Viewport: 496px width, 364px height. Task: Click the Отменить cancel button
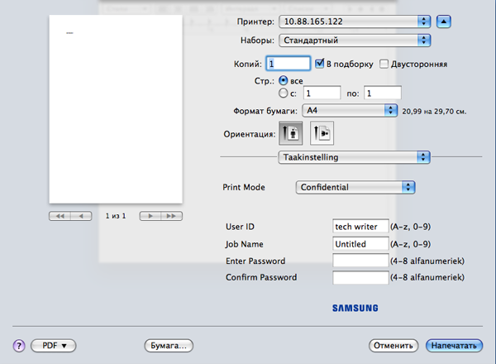click(x=393, y=344)
